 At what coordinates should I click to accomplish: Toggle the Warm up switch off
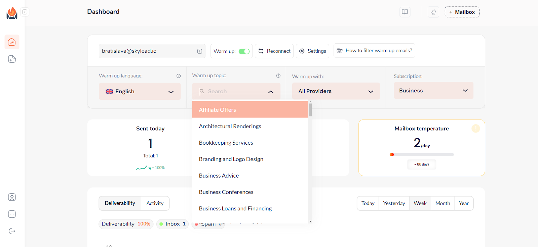[244, 51]
